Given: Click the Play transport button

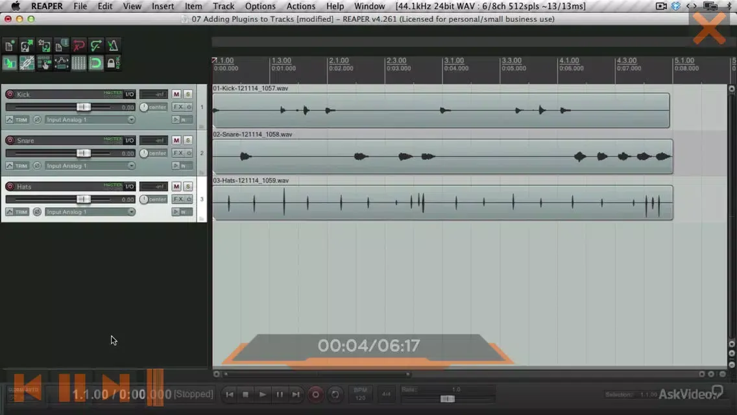Looking at the screenshot, I should tap(263, 394).
